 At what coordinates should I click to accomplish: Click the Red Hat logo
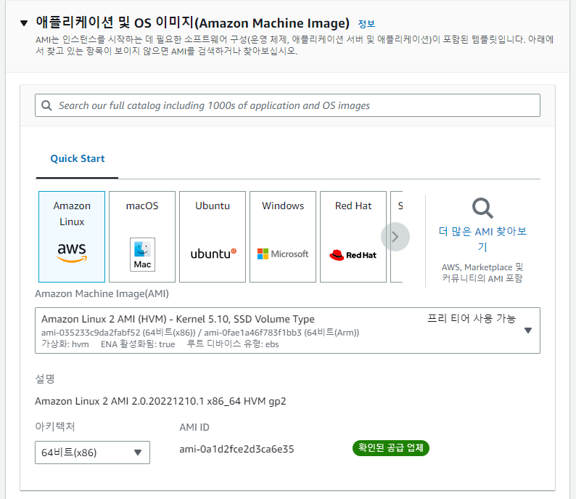pos(353,255)
